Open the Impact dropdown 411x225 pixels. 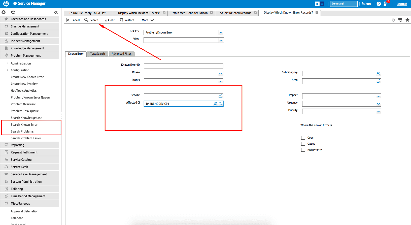coord(379,96)
